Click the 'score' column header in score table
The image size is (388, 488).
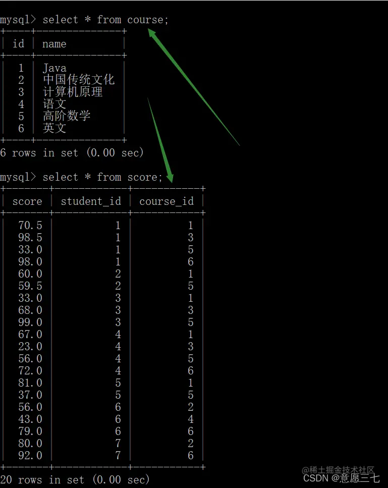(x=27, y=201)
